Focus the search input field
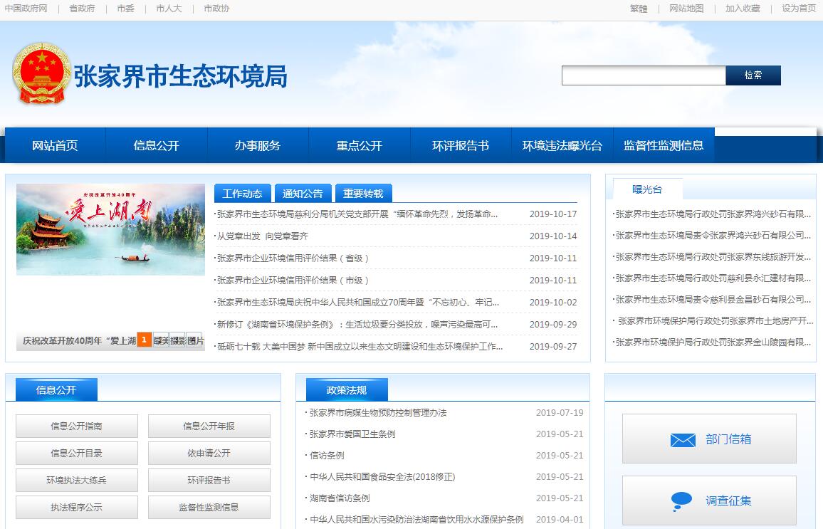Screen dimensions: 823x529 (x=643, y=75)
